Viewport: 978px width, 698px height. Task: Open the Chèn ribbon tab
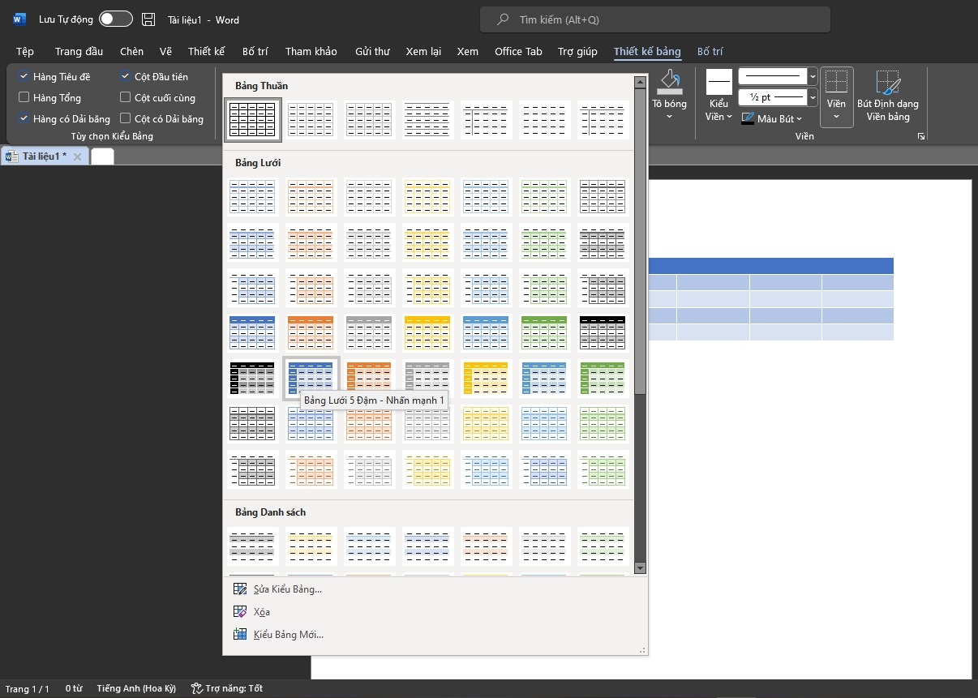[131, 51]
